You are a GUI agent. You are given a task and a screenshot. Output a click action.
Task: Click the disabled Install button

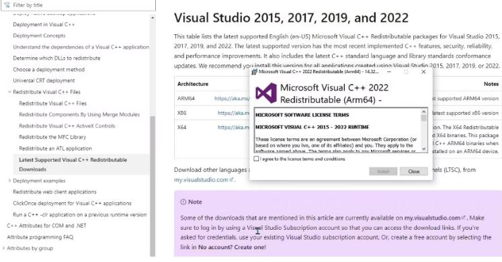(x=383, y=171)
